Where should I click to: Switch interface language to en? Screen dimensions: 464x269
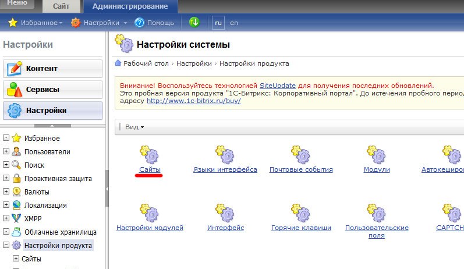point(234,23)
